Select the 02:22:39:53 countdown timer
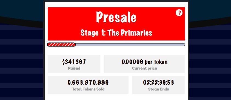Screen dimensions: 231x100 pyautogui.click(x=158, y=82)
